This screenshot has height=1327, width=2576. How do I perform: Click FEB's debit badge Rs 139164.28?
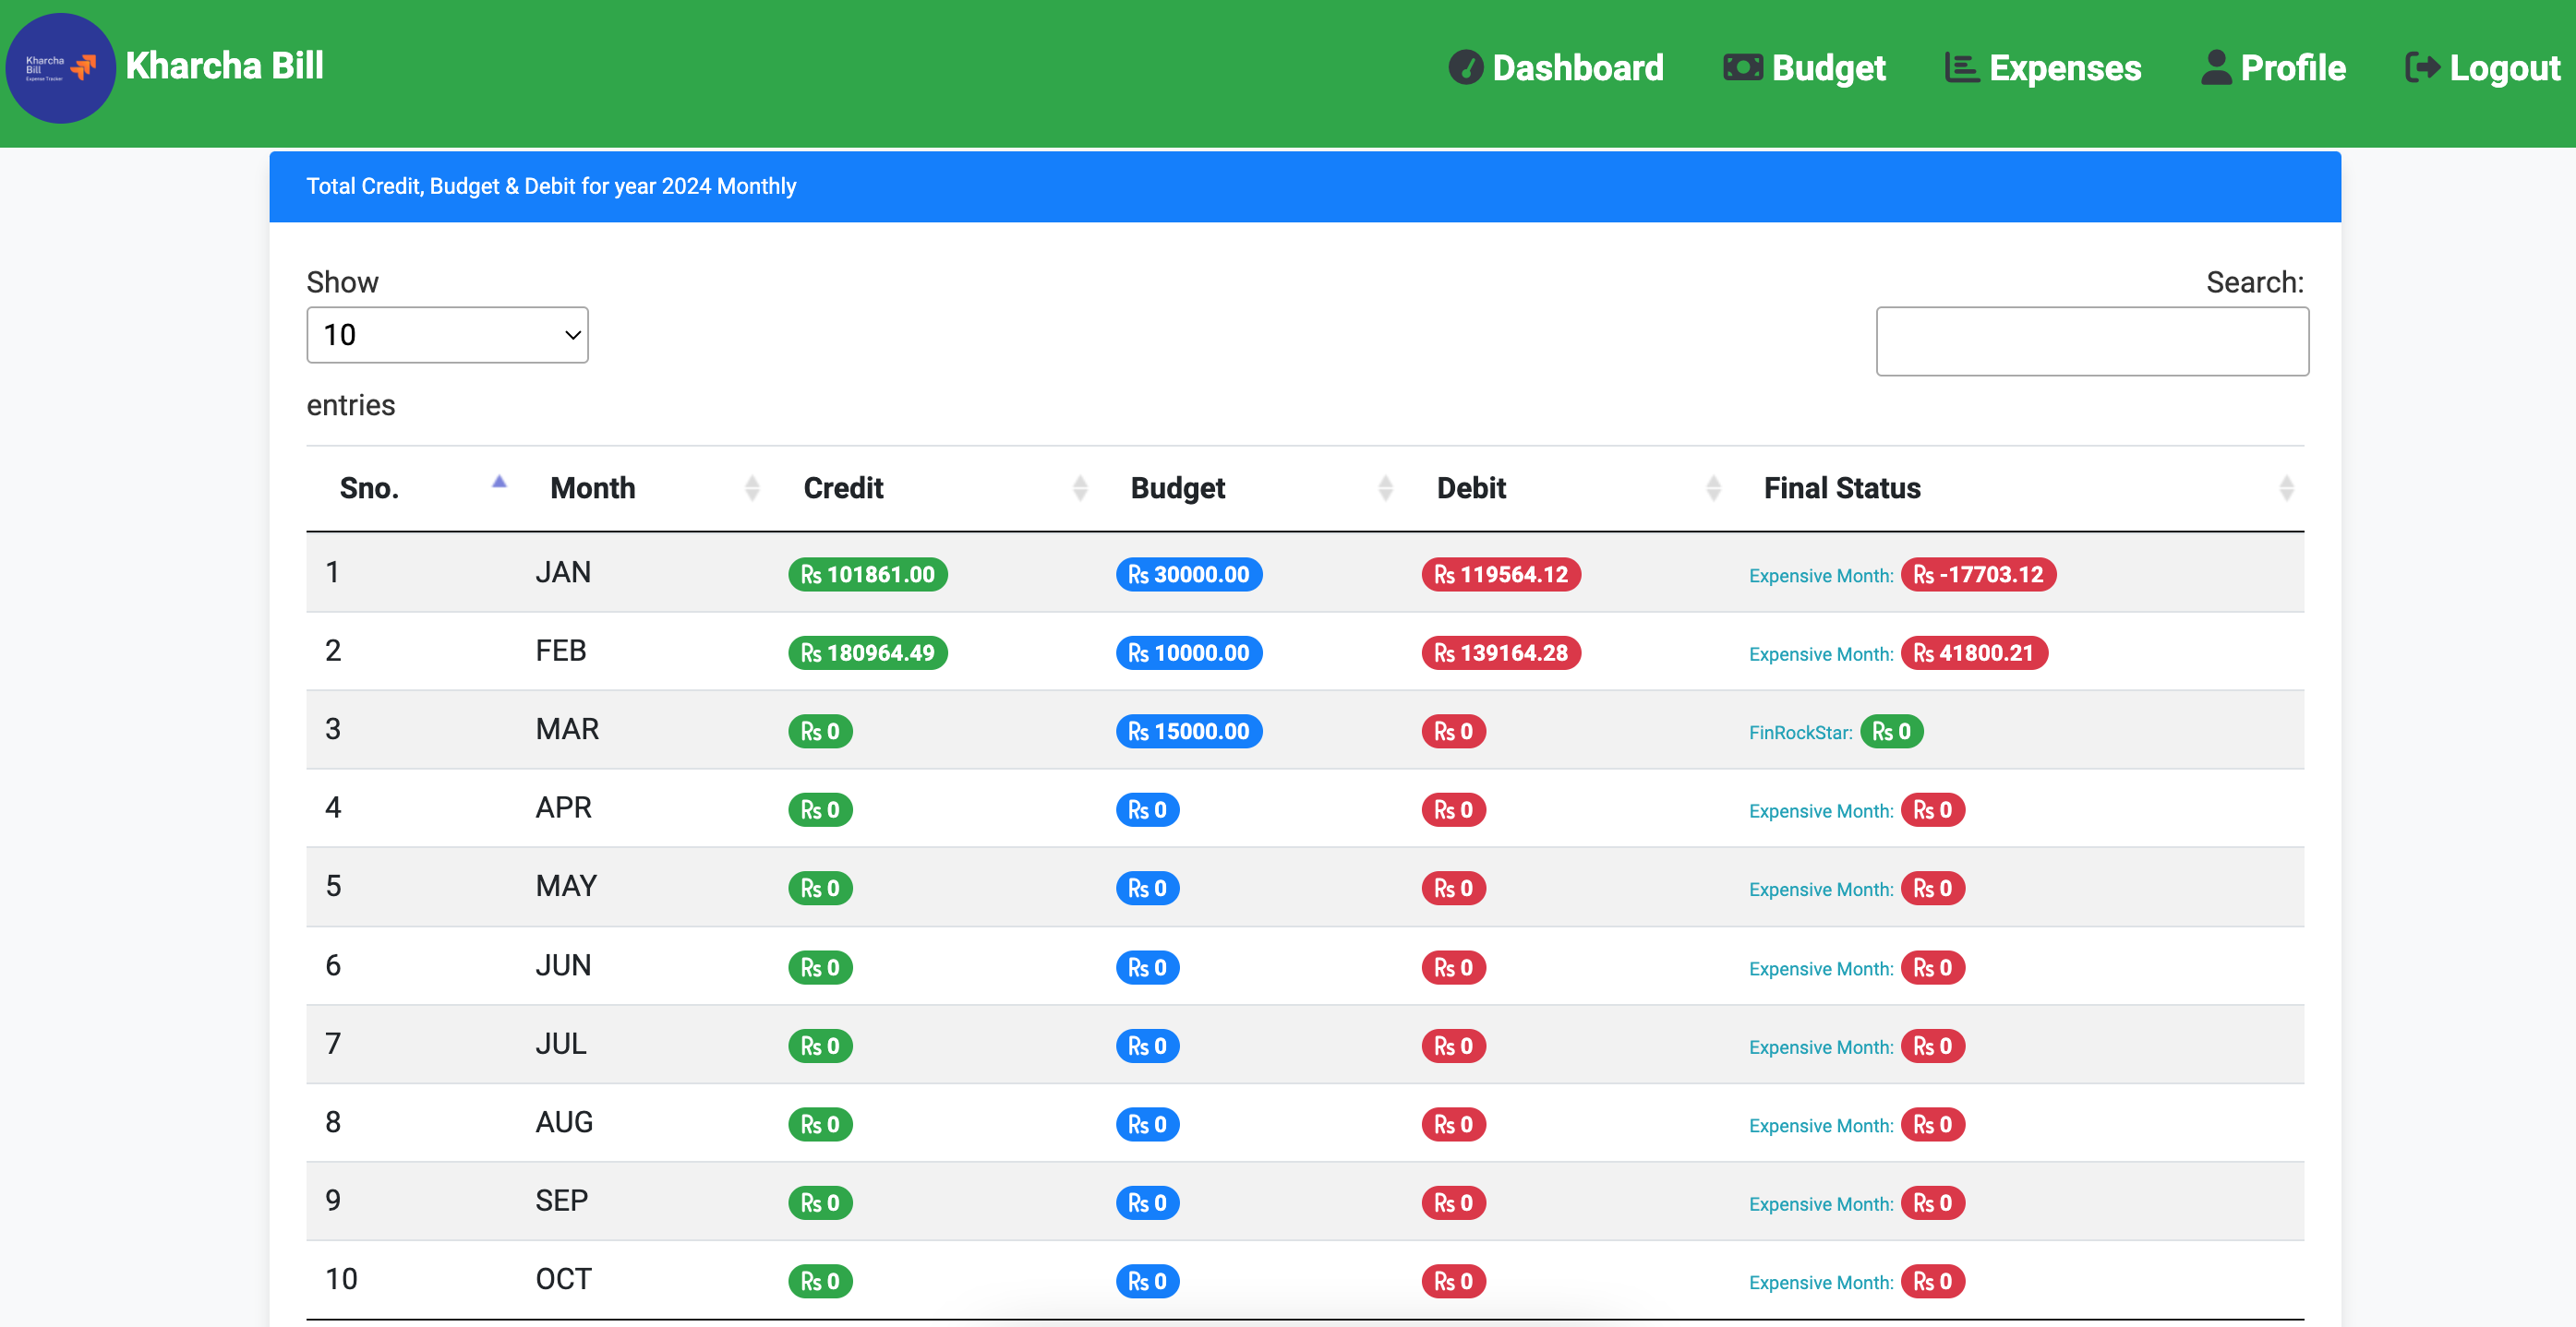pyautogui.click(x=1501, y=652)
